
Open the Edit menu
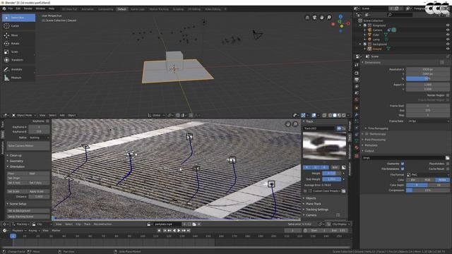18,9
